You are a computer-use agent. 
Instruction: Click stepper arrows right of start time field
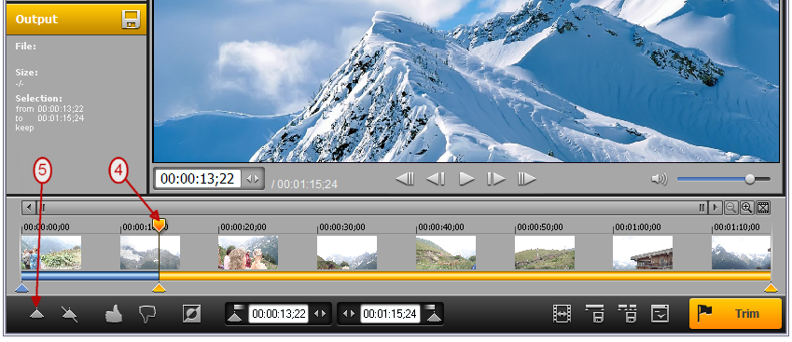coord(320,314)
